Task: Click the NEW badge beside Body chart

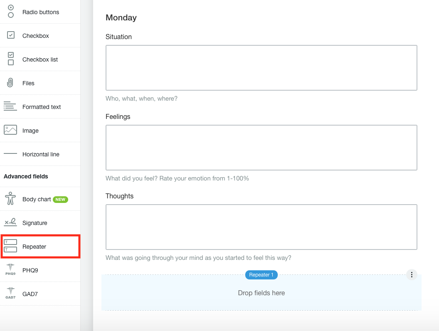Action: (61, 200)
